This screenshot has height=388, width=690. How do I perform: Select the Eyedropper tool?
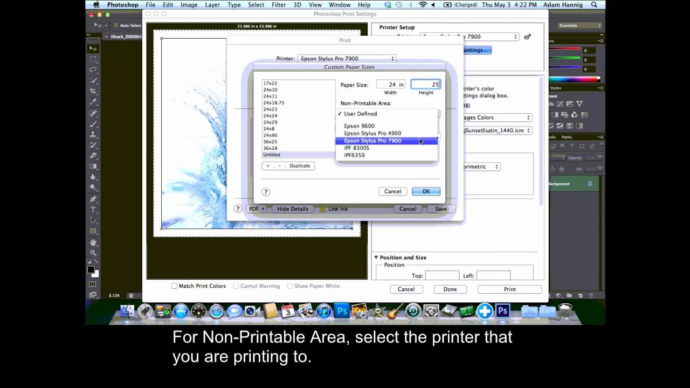click(x=93, y=102)
